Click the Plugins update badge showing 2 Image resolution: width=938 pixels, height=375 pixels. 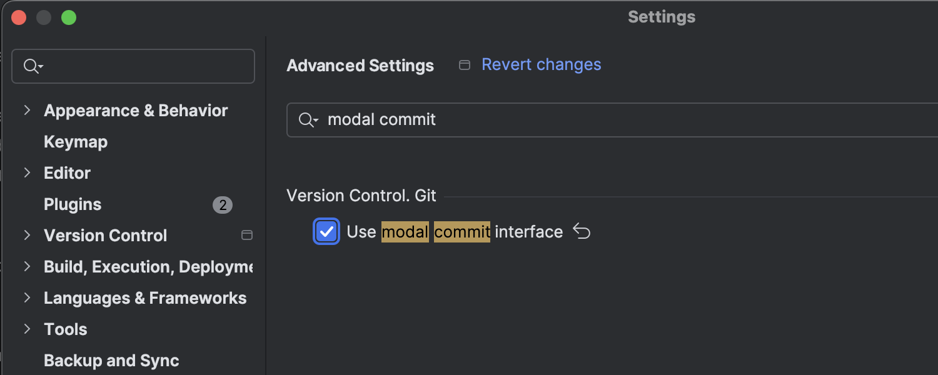coord(223,204)
